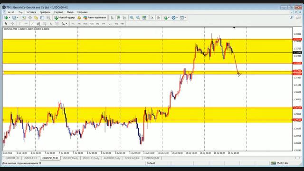
Task: Expand the Indicators dropdown arrow
Action: 169,18
